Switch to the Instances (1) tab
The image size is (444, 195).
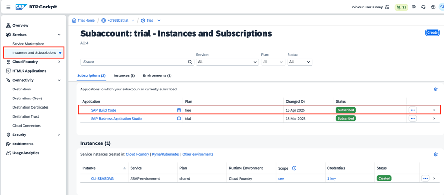(x=124, y=75)
